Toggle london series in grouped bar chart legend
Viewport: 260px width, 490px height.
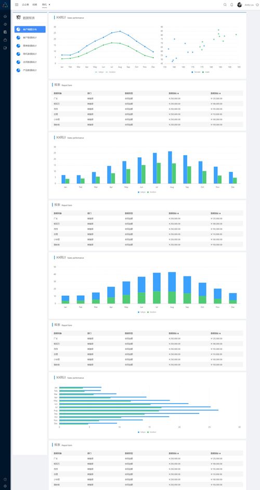(152, 192)
